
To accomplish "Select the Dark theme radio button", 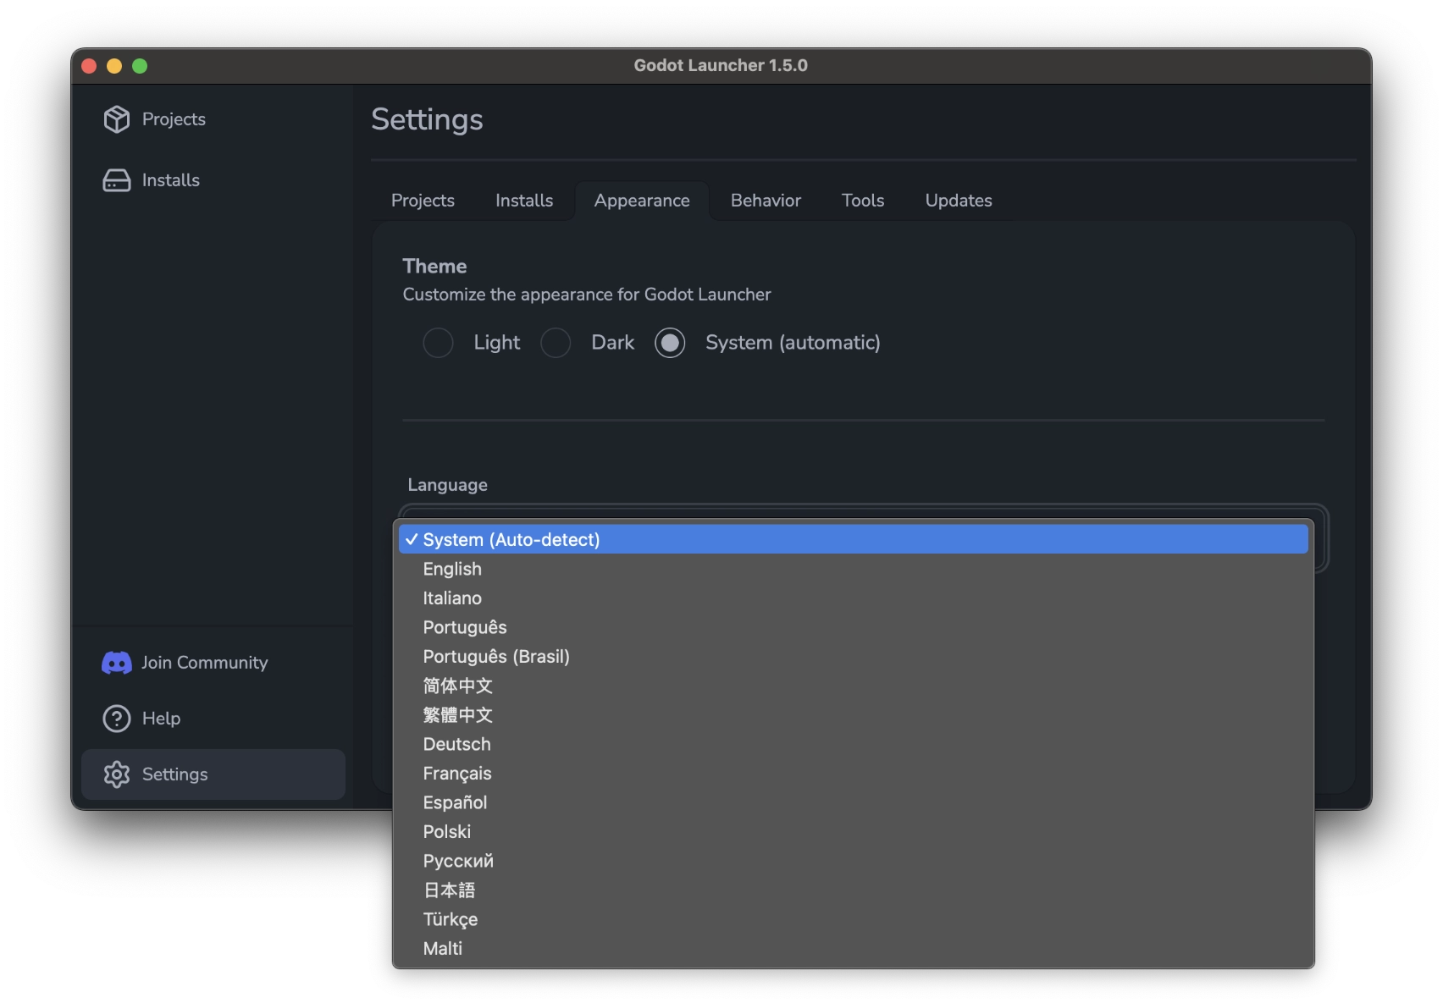I will coord(556,343).
